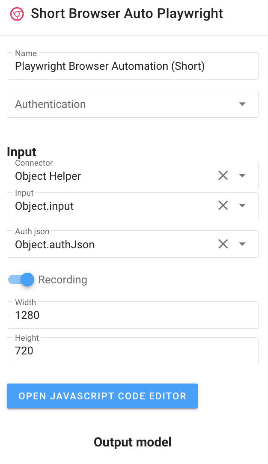Click the dropdown arrow on Auth json field
Screen dimensions: 268x464
(x=242, y=244)
